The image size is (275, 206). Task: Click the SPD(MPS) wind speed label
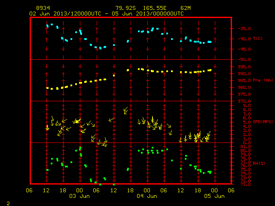[263, 122]
